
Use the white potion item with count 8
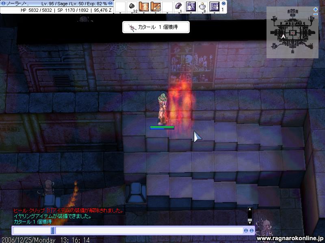[202, 7]
